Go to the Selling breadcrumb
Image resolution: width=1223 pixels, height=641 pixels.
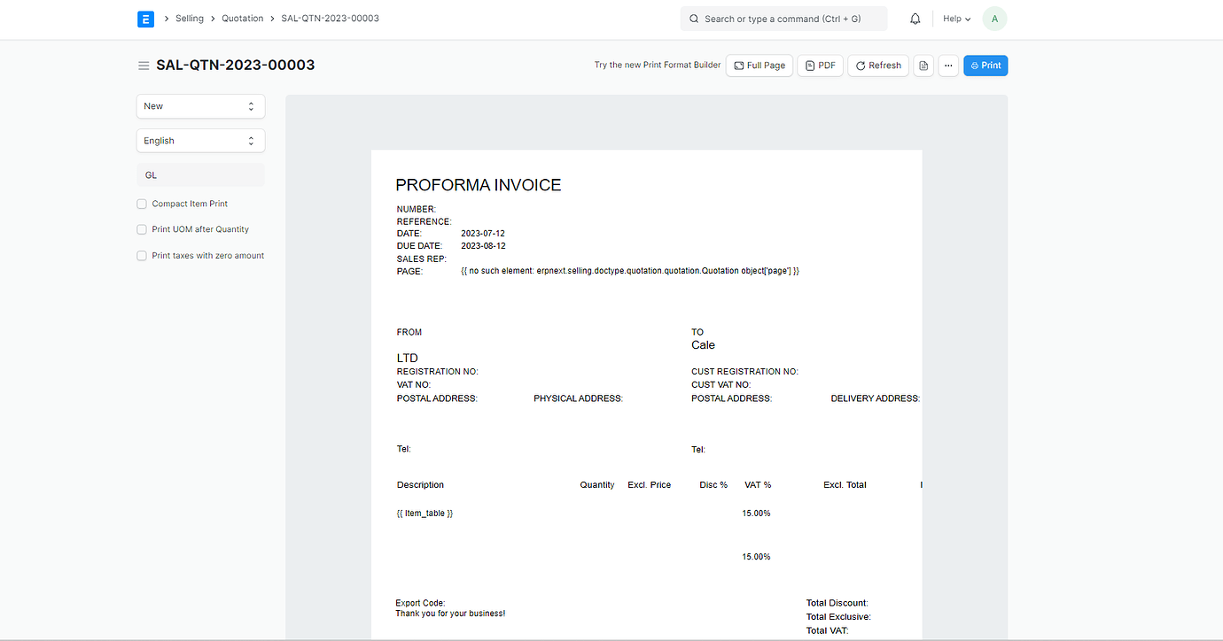(190, 19)
